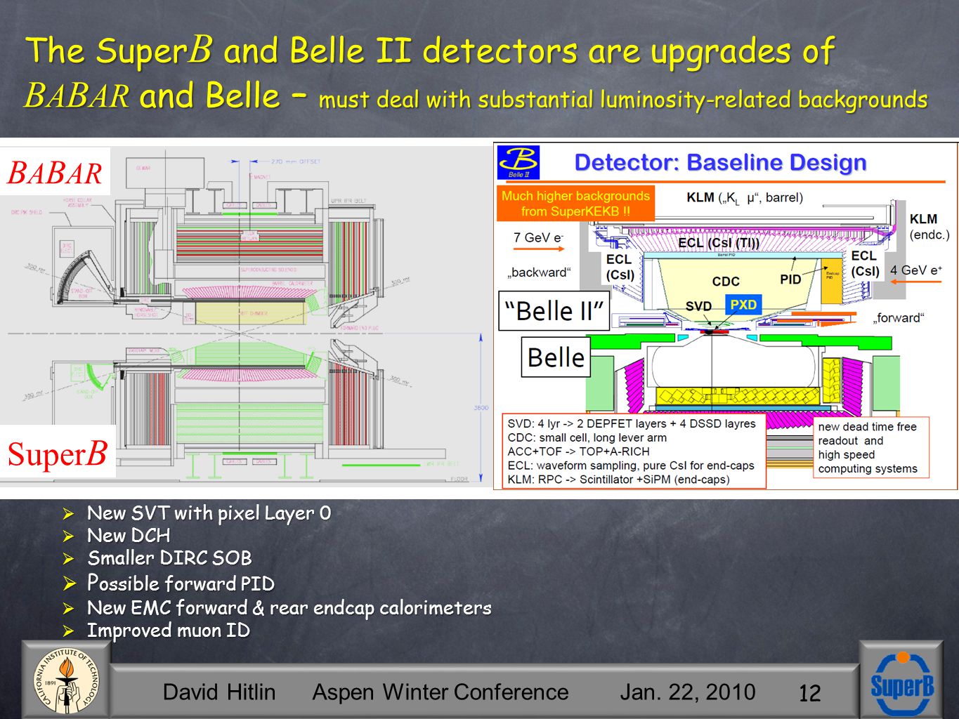Click the "forward" direction label
959x719 pixels.
tap(899, 318)
